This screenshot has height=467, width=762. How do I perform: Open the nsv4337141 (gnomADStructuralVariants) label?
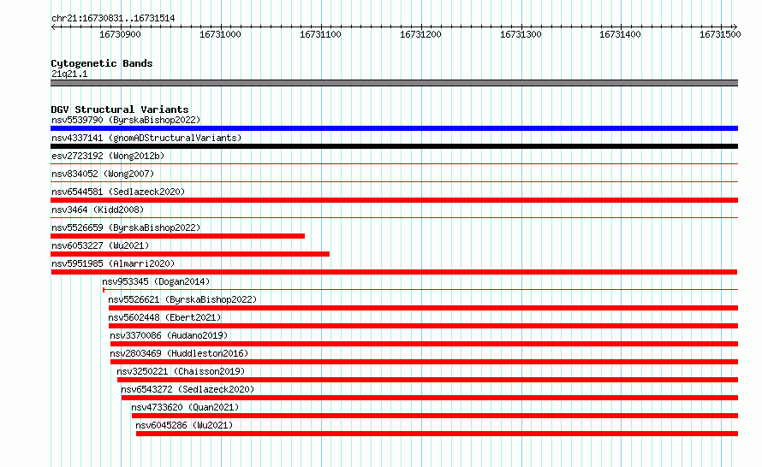click(146, 138)
